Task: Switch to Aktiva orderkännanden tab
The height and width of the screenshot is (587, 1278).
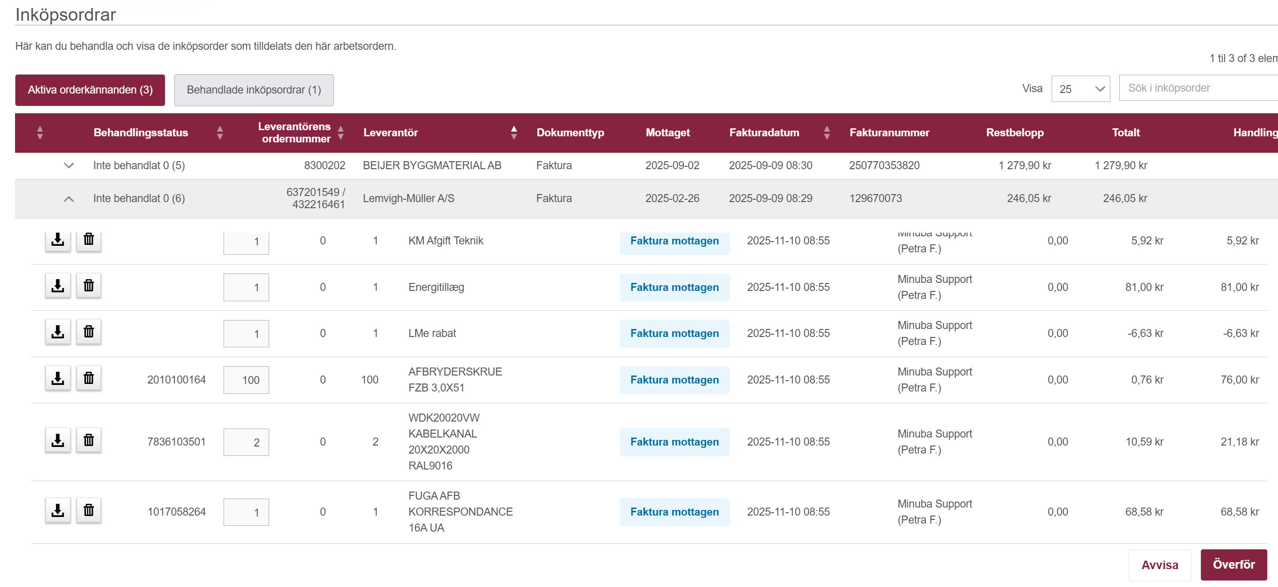Action: click(x=90, y=90)
